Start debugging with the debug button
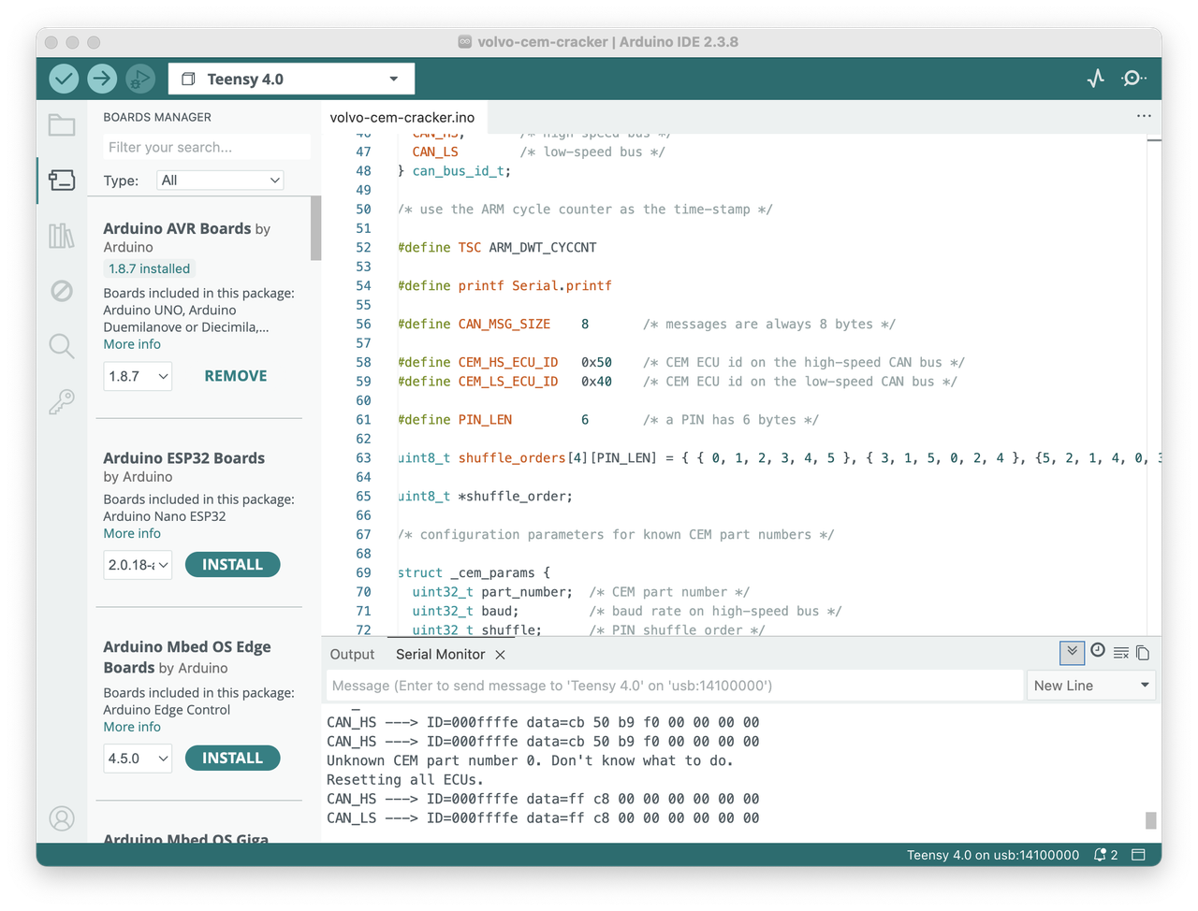Screen dimensions: 1198x911 [x=140, y=79]
